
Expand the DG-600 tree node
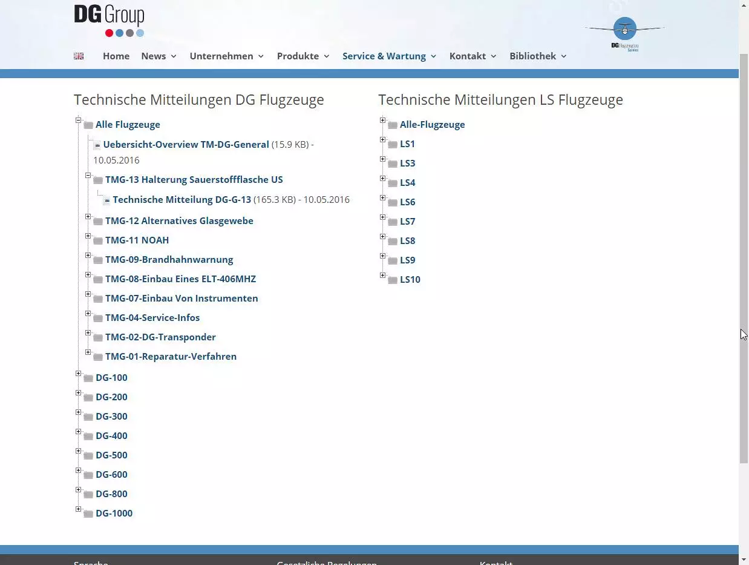78,471
